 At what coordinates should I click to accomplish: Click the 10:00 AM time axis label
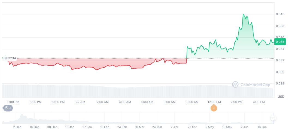[x=192, y=102]
